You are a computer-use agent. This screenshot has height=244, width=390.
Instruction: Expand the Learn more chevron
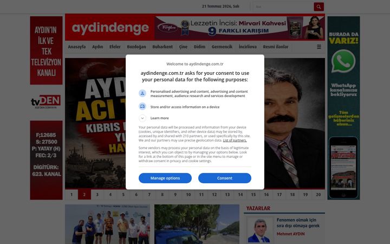click(142, 118)
